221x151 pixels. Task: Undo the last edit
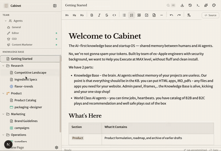(x=171, y=15)
